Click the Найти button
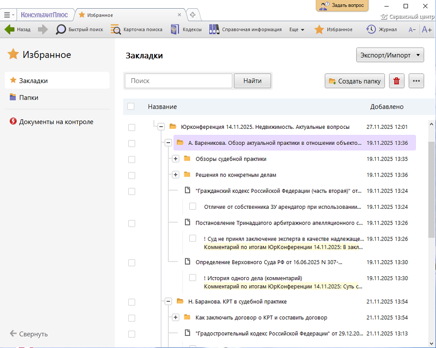The image size is (436, 348). tap(252, 81)
